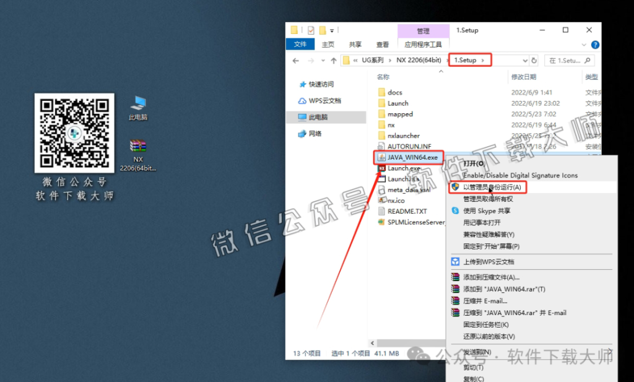Open the 文件 ribbon tab
634x382 pixels.
[300, 44]
